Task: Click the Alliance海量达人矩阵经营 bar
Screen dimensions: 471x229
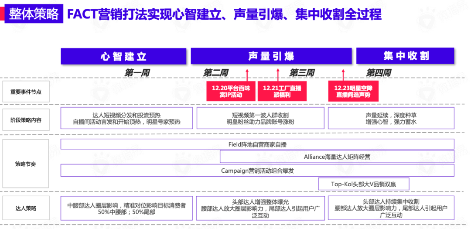Action: coord(337,157)
